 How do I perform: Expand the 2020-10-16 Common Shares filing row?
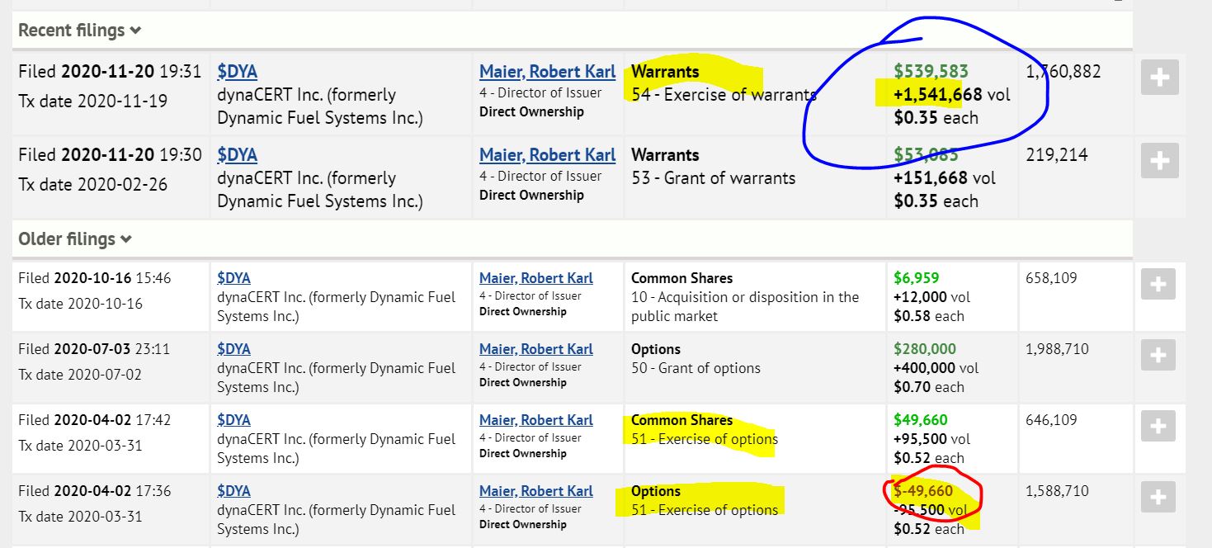click(x=1158, y=284)
